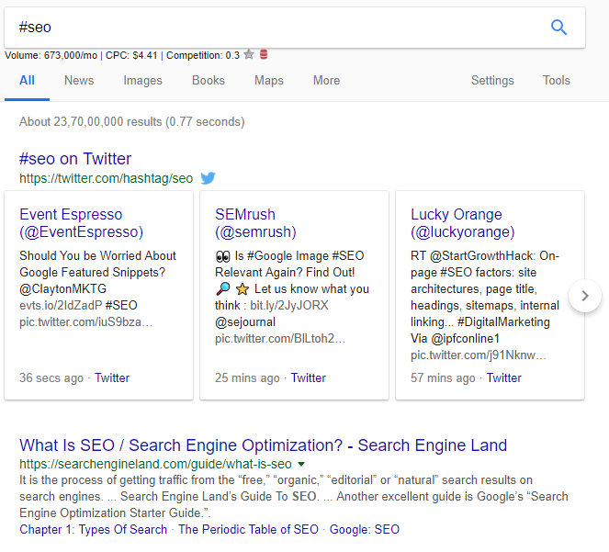Click into the search box containing #seo
Image resolution: width=609 pixels, height=552 pixels.
pos(276,28)
